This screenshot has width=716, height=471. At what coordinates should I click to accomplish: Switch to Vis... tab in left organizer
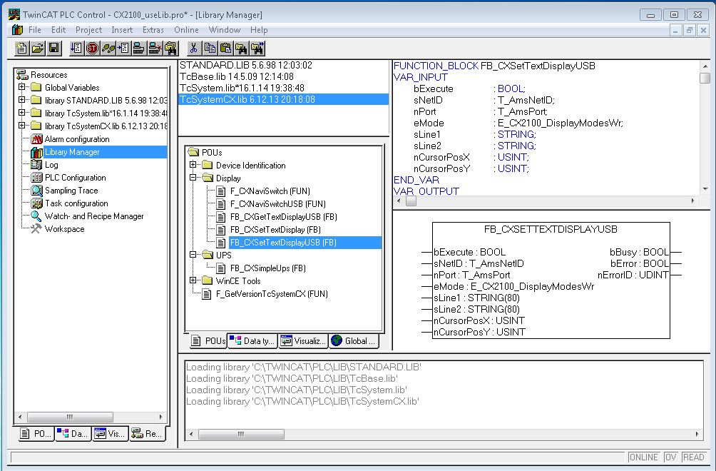(x=110, y=434)
